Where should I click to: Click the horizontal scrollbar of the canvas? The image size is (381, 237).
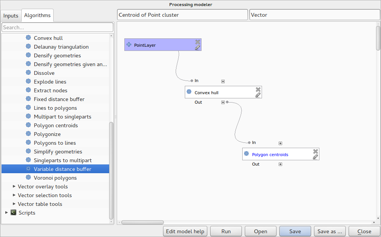tap(142, 223)
